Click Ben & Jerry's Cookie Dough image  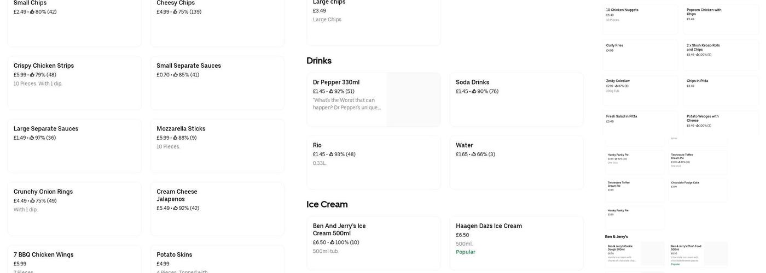[652, 254]
